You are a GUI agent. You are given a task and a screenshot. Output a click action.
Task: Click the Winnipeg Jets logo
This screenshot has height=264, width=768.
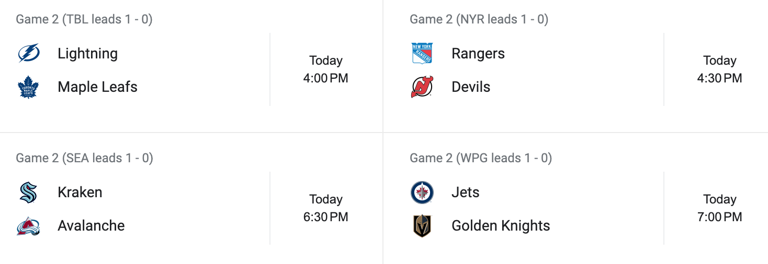coord(422,193)
